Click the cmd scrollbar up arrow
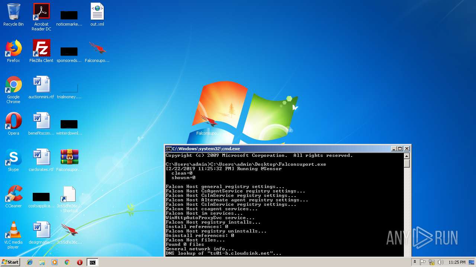Image resolution: width=476 pixels, height=267 pixels. [x=406, y=156]
